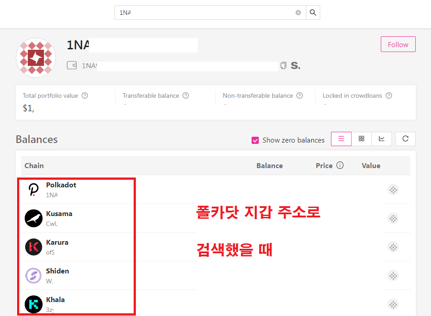Copy the wallet address

click(283, 65)
